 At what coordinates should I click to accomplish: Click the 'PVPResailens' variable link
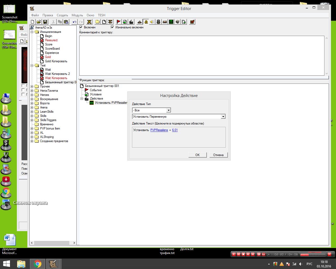coord(159,130)
